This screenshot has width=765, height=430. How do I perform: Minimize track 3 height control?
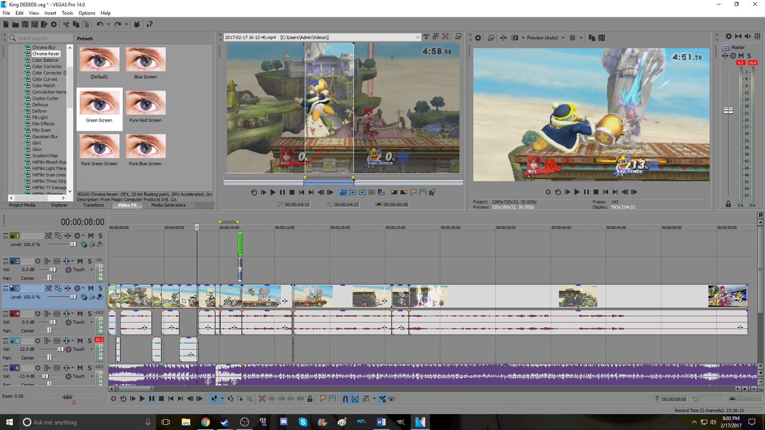(5, 287)
